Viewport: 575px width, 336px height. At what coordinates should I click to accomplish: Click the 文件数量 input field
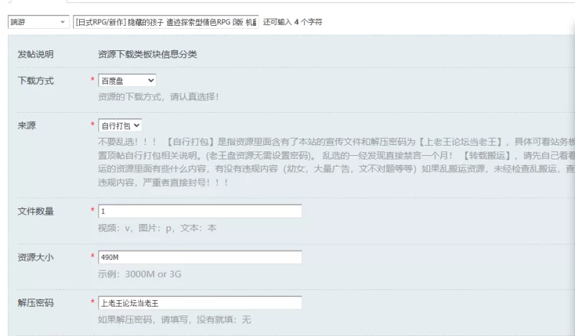point(200,211)
